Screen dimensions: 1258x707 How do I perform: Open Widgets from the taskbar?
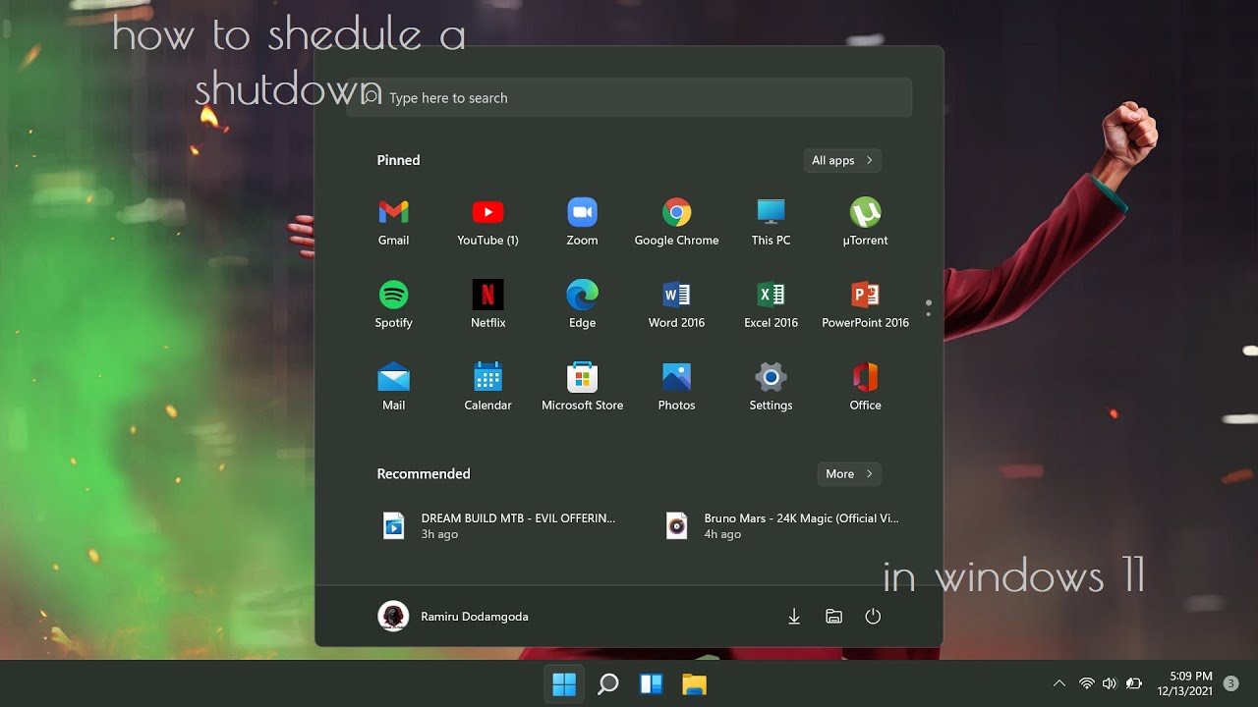[x=651, y=684]
